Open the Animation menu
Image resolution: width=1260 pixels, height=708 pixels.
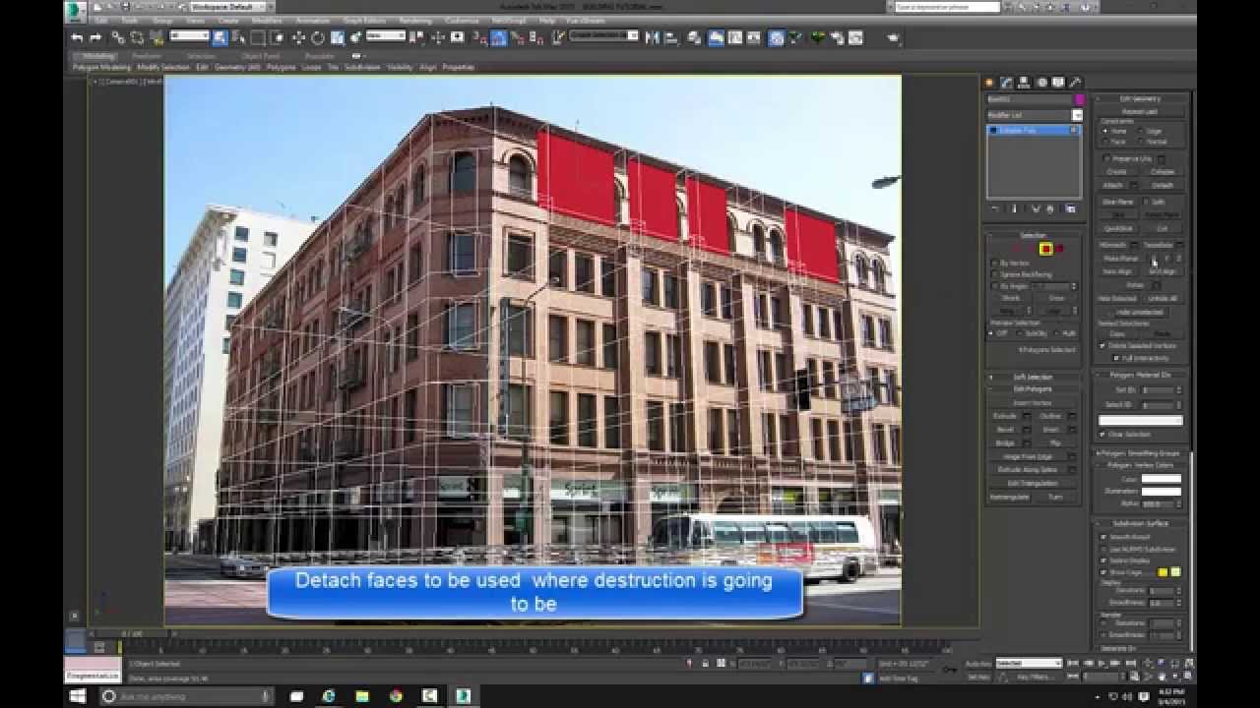point(313,20)
